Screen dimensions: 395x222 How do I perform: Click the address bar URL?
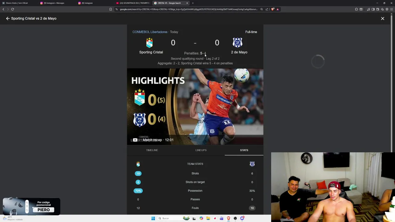click(188, 9)
